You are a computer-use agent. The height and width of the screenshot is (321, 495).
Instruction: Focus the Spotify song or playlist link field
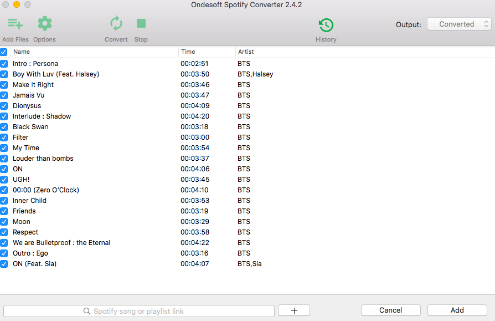click(x=139, y=311)
